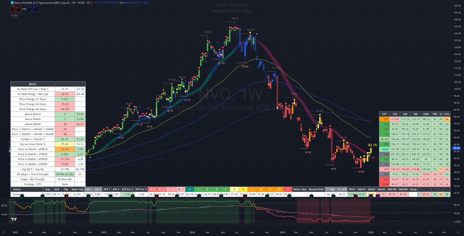Open the red earnings marker near August 2023
This screenshot has height=236, width=464.
[x=156, y=195]
